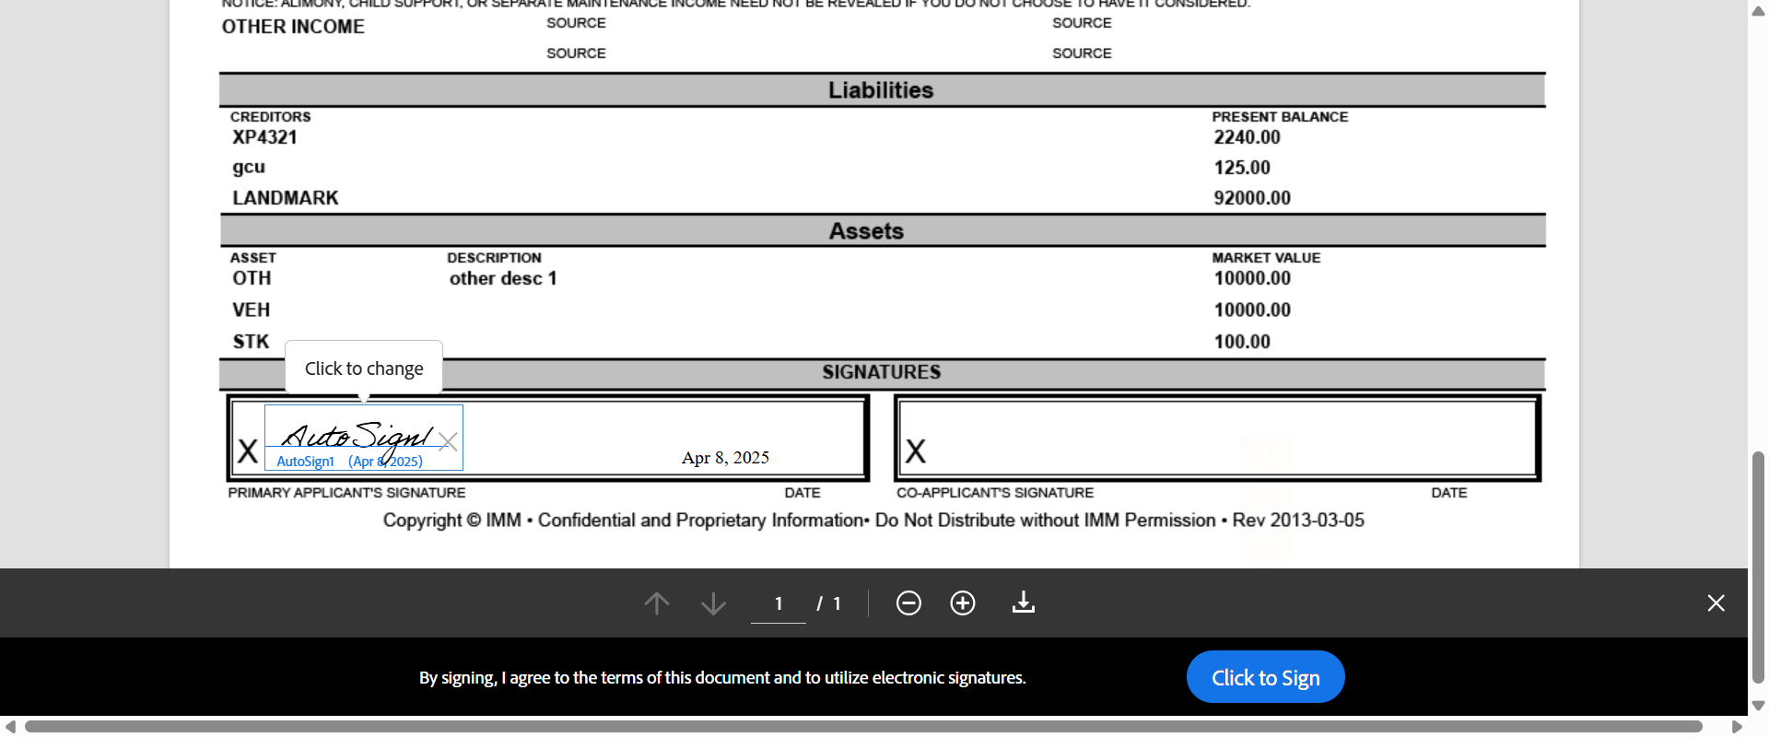Select creditor text 'XP4321'

(x=264, y=137)
